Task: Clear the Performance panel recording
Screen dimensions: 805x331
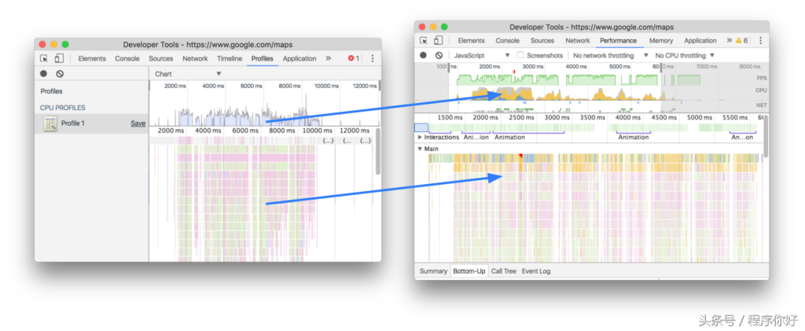Action: tap(439, 56)
